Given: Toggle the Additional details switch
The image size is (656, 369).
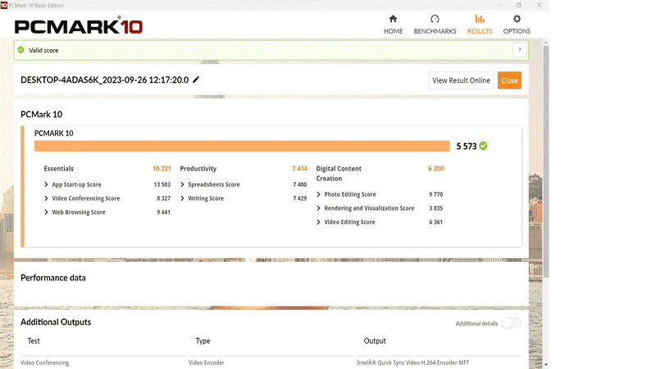Looking at the screenshot, I should click(x=511, y=323).
